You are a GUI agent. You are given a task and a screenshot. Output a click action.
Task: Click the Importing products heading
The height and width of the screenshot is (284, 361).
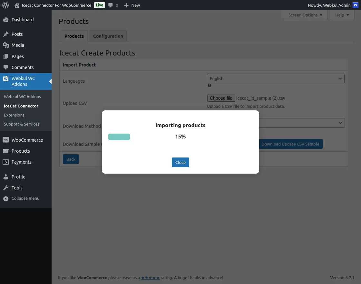pos(180,125)
